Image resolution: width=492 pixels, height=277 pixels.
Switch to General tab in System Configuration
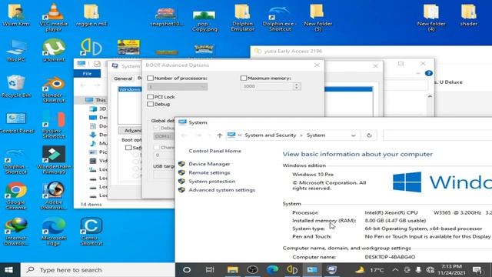123,78
